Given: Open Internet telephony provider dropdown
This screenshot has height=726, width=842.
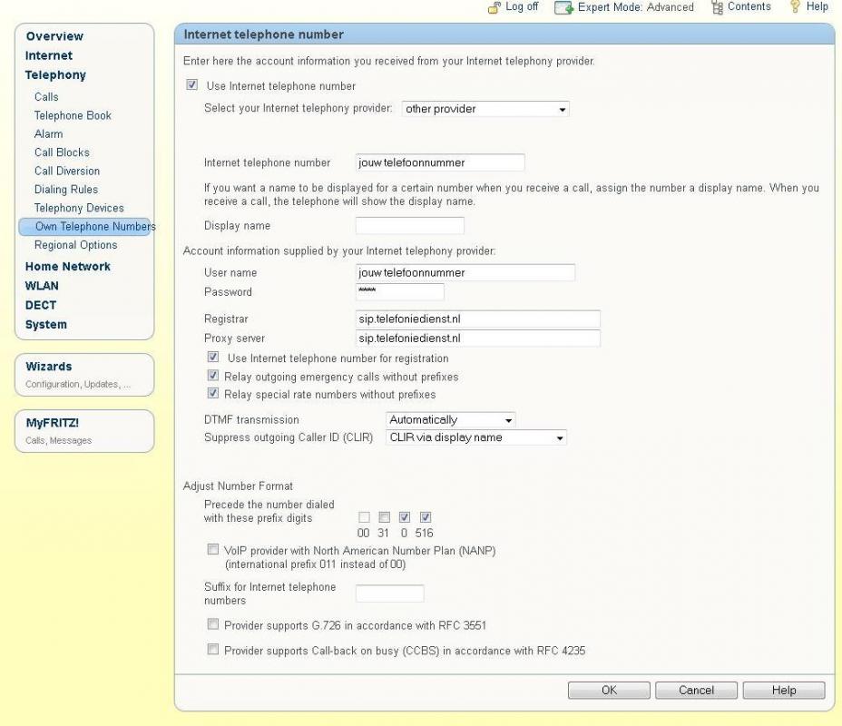Looking at the screenshot, I should (x=485, y=109).
